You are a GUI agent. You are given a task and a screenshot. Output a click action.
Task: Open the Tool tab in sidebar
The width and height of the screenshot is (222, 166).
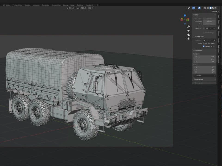[x=219, y=22]
